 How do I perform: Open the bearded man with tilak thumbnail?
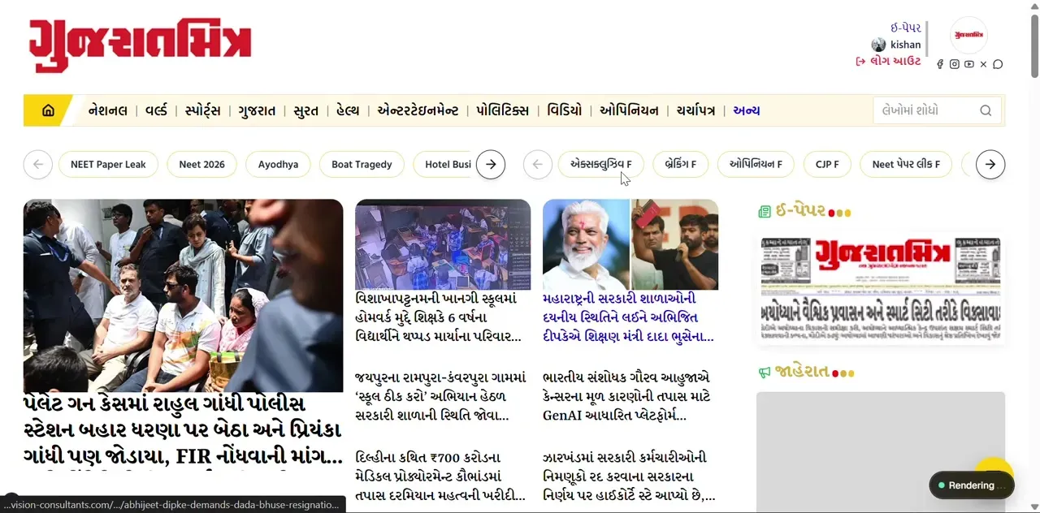tap(630, 244)
